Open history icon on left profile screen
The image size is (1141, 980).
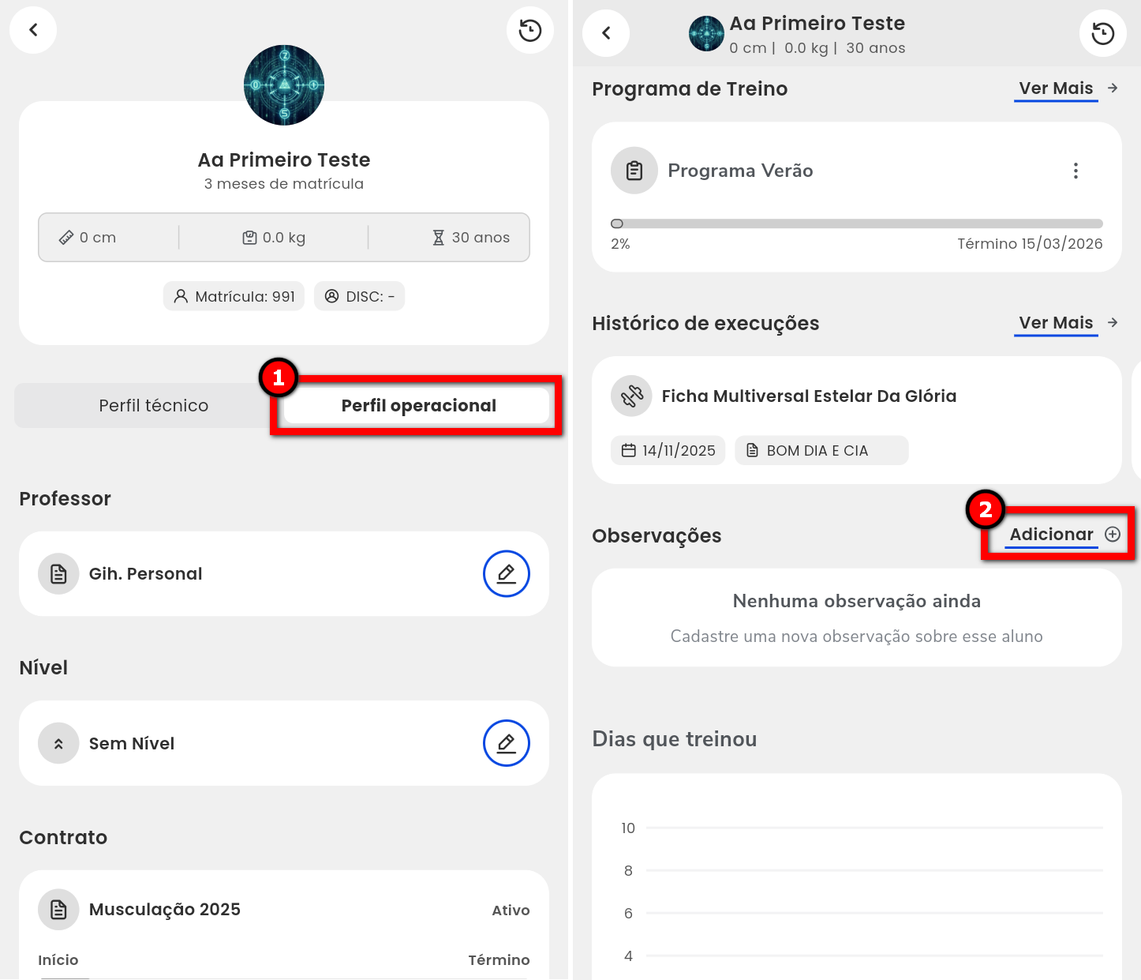pyautogui.click(x=529, y=30)
